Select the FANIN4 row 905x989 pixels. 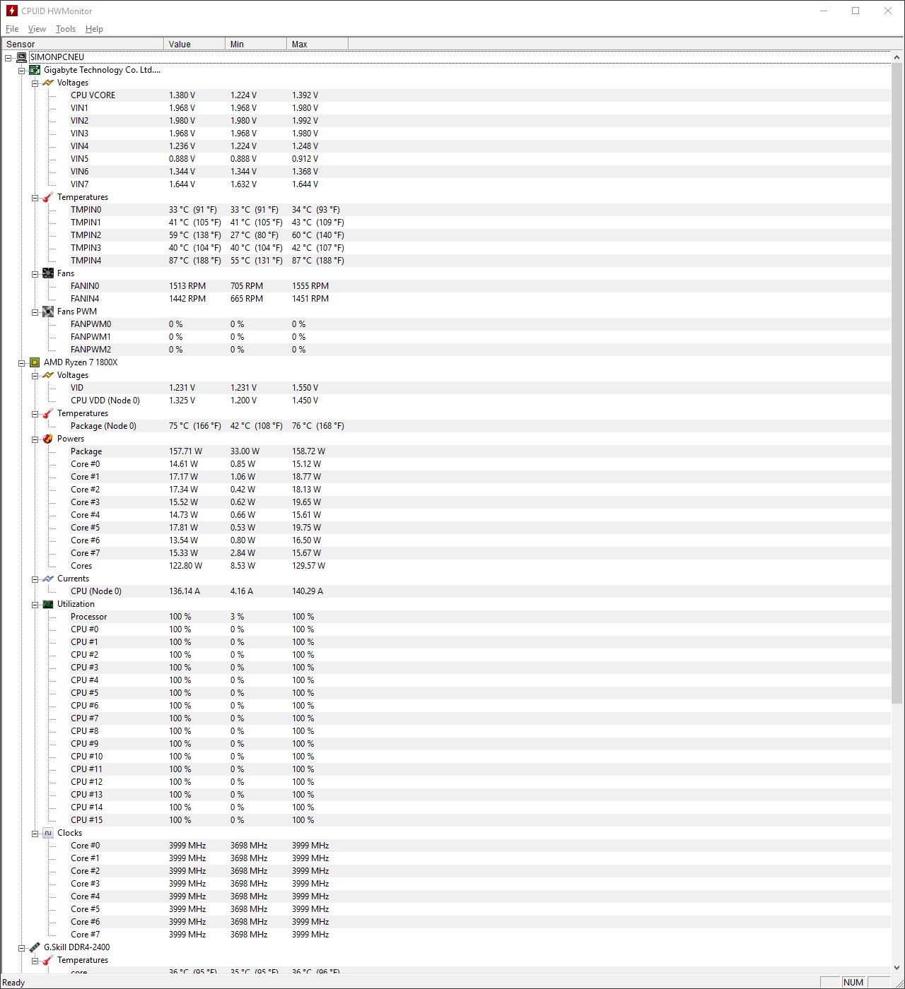446,299
